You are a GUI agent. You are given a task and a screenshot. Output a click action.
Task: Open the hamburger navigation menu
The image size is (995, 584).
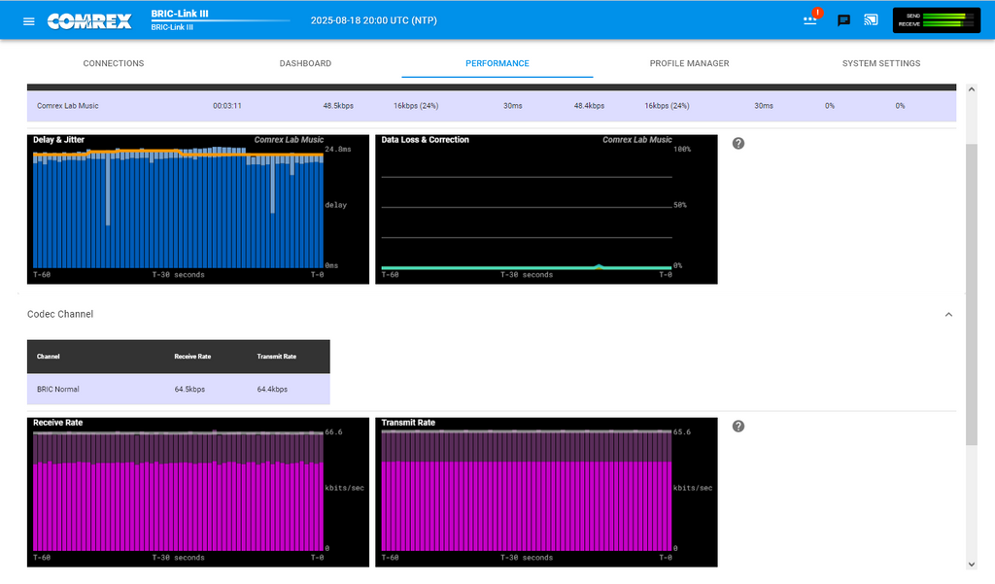pyautogui.click(x=29, y=20)
